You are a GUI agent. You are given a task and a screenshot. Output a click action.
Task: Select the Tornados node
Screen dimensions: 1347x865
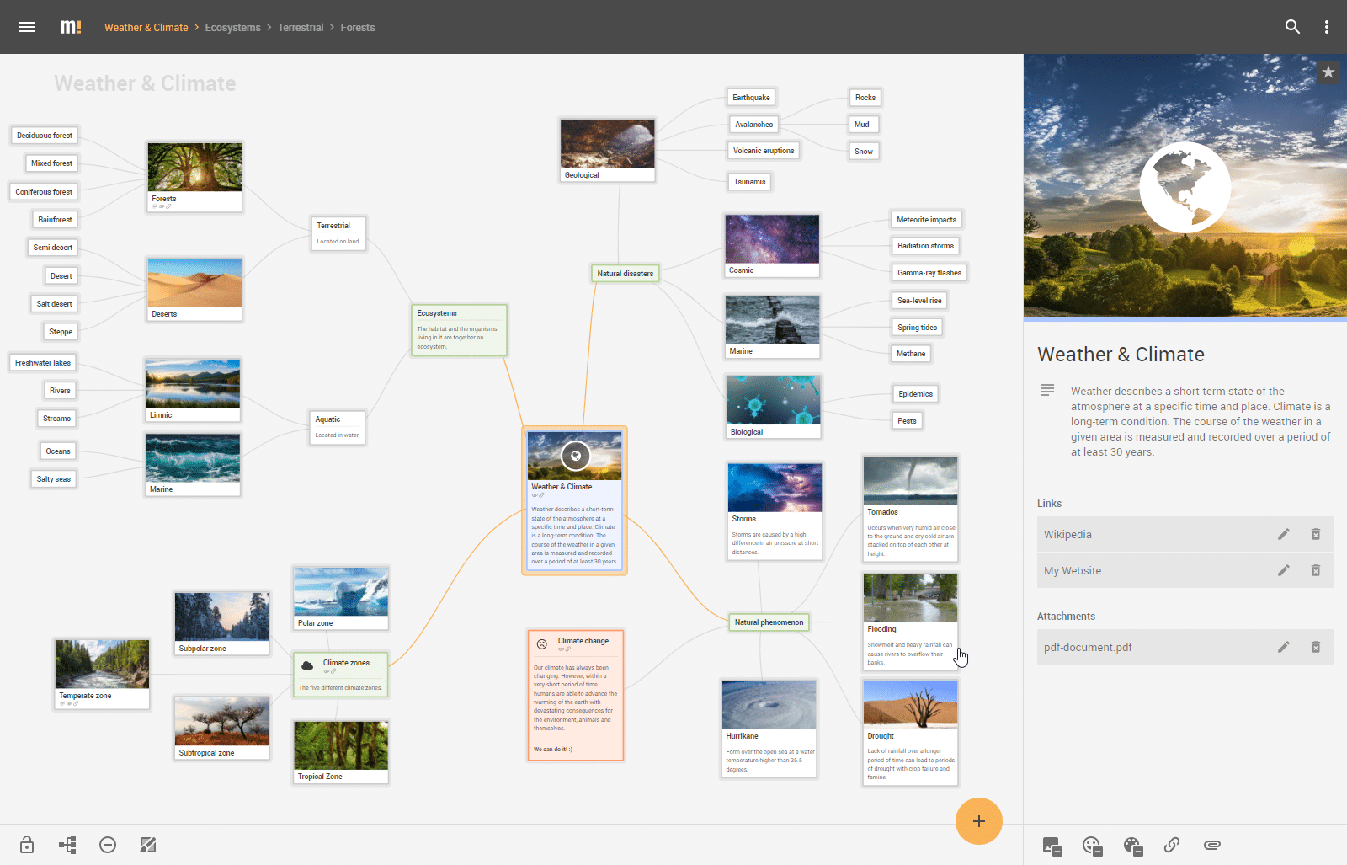910,508
